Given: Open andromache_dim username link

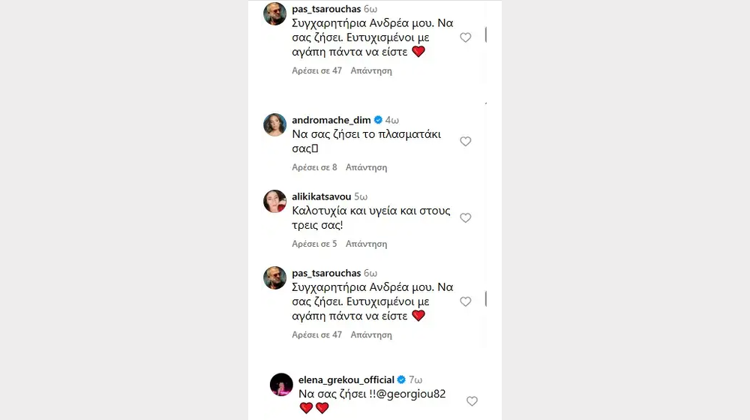Looking at the screenshot, I should click(331, 119).
